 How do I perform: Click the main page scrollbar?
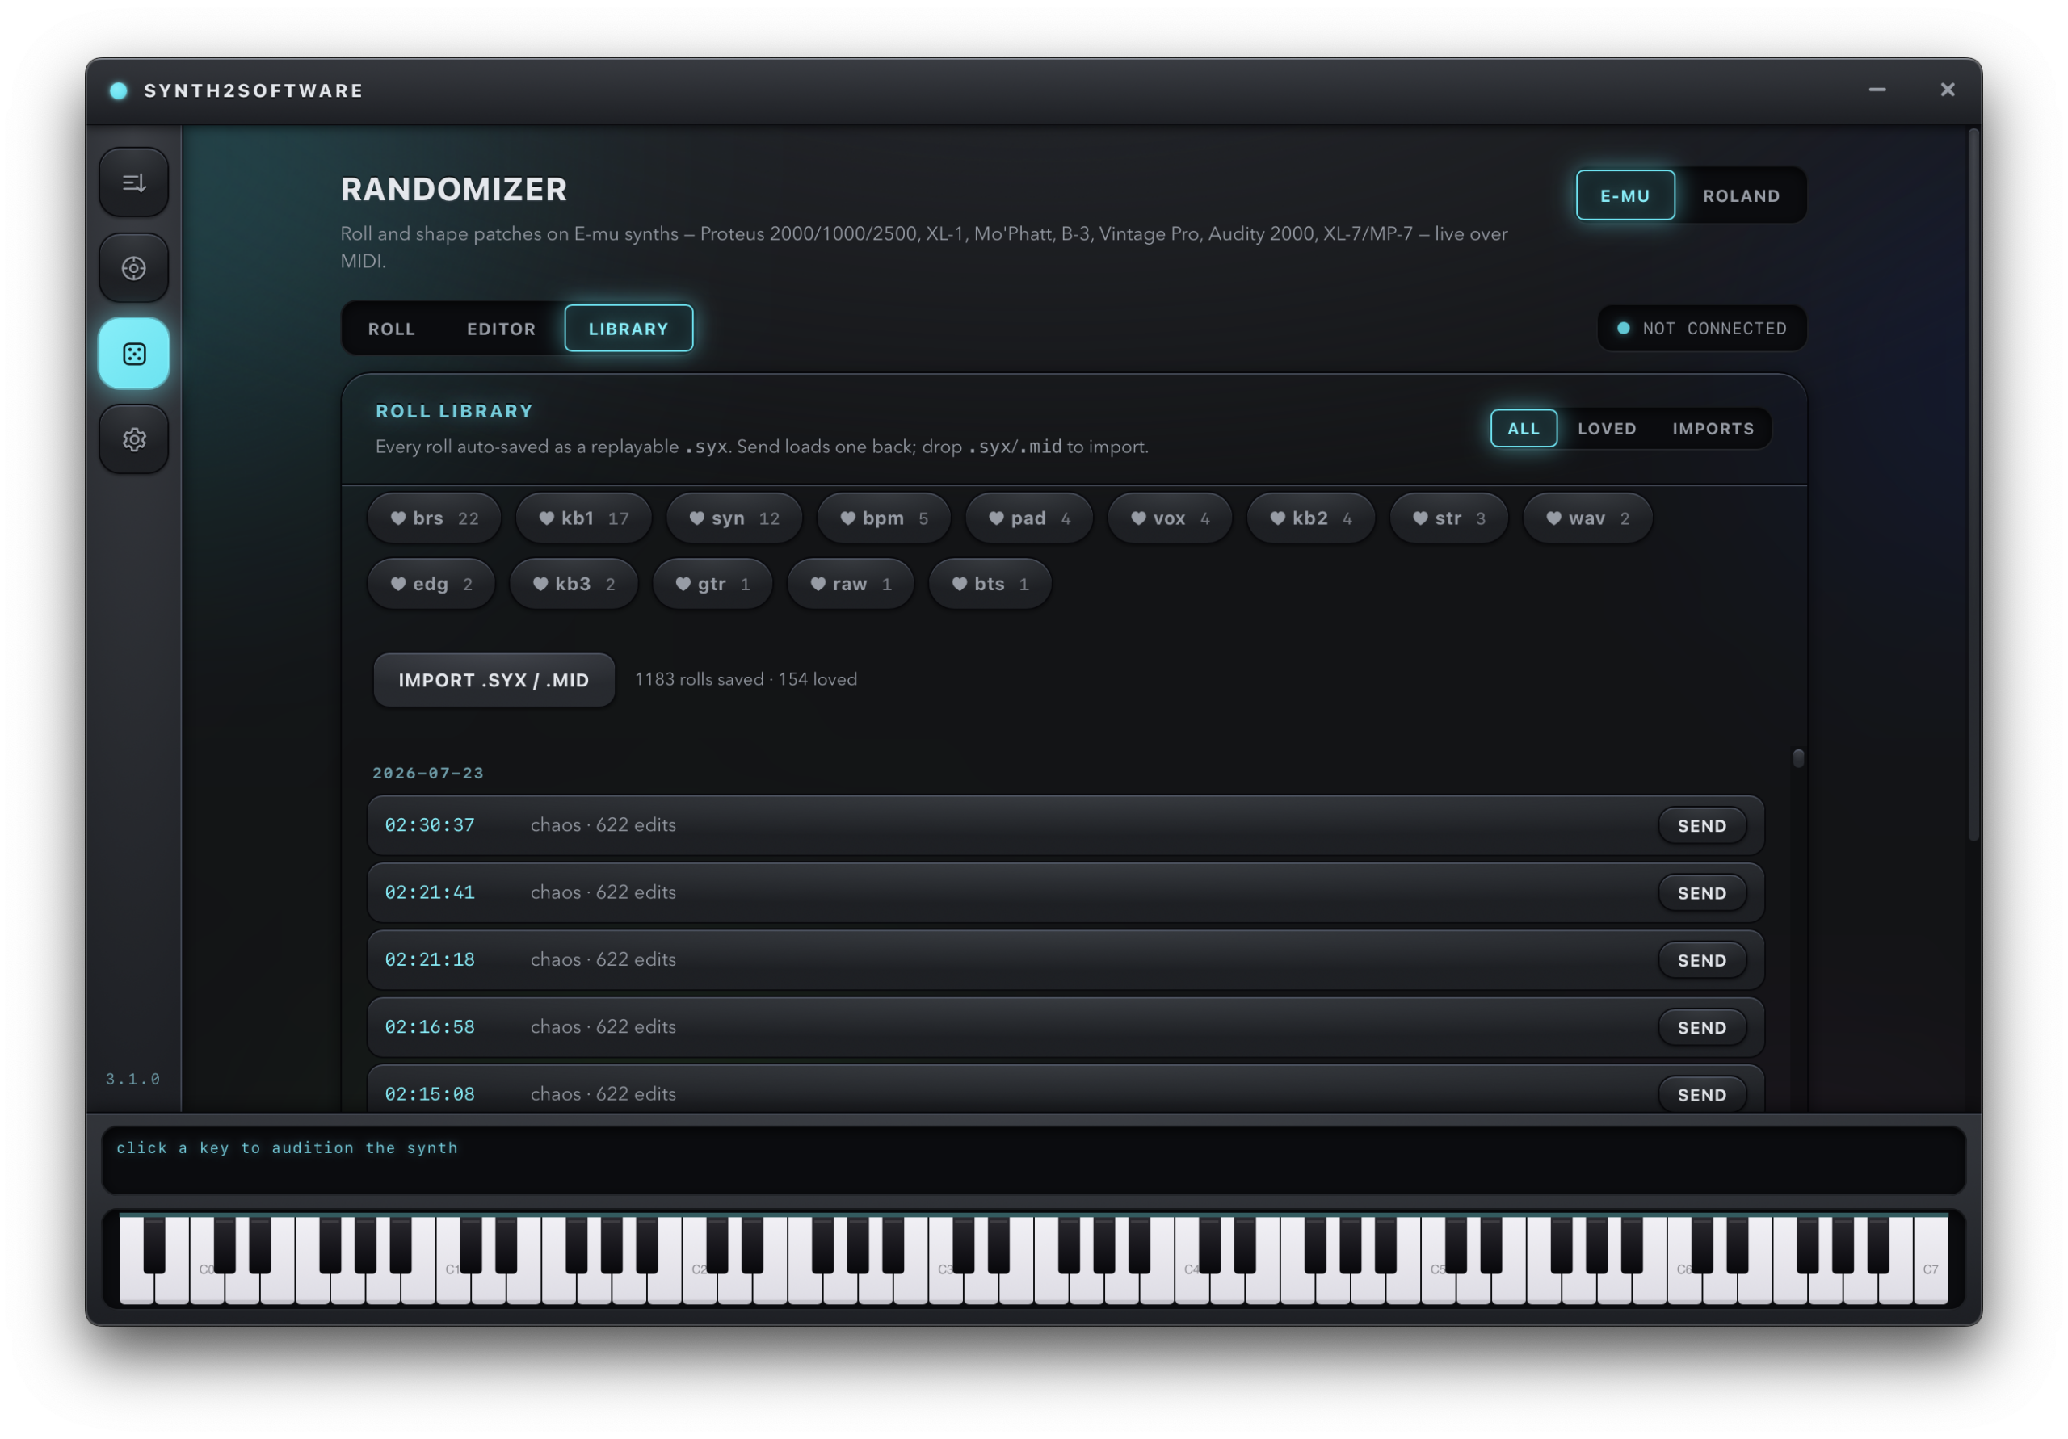coord(1973,486)
